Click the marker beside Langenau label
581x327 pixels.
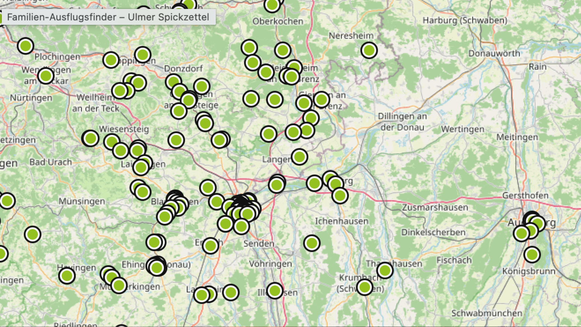click(299, 157)
